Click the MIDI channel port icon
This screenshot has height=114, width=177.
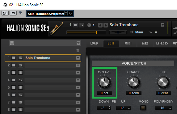coord(89,25)
